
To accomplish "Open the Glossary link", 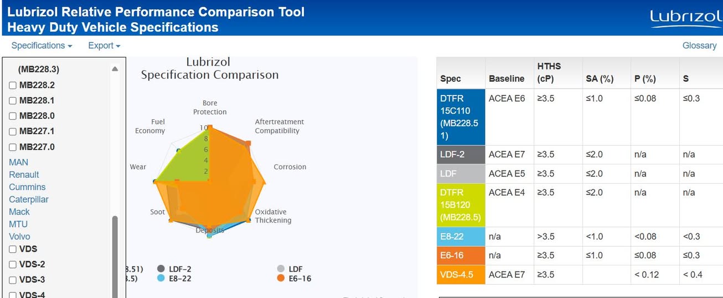I will point(699,46).
